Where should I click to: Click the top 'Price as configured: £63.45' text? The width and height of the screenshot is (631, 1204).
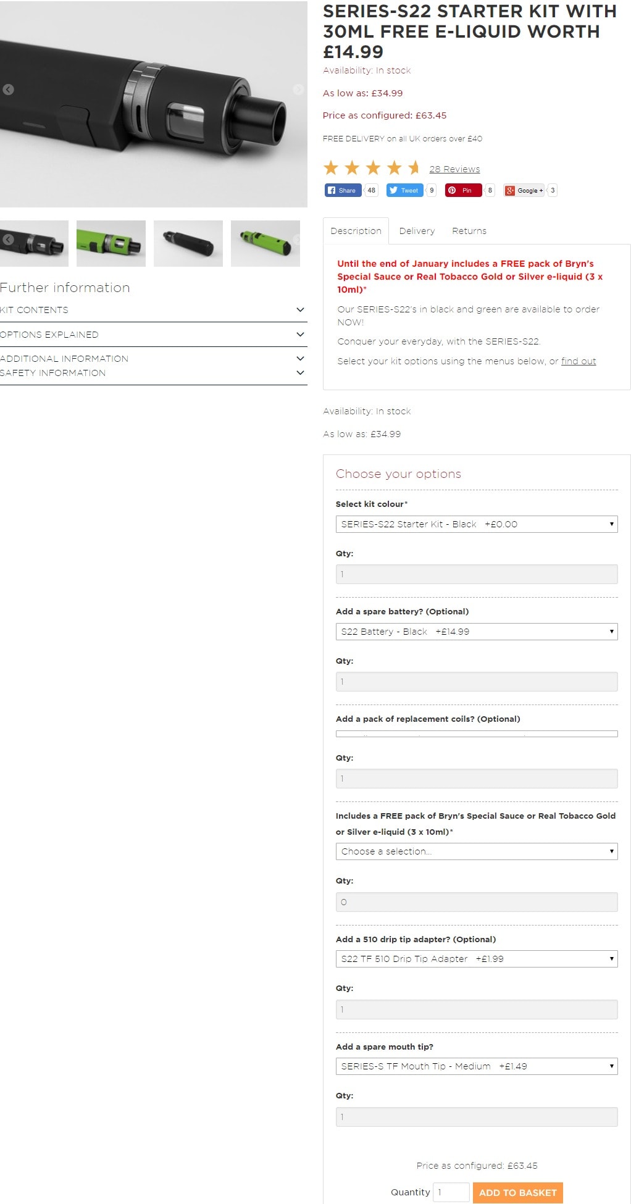click(385, 115)
